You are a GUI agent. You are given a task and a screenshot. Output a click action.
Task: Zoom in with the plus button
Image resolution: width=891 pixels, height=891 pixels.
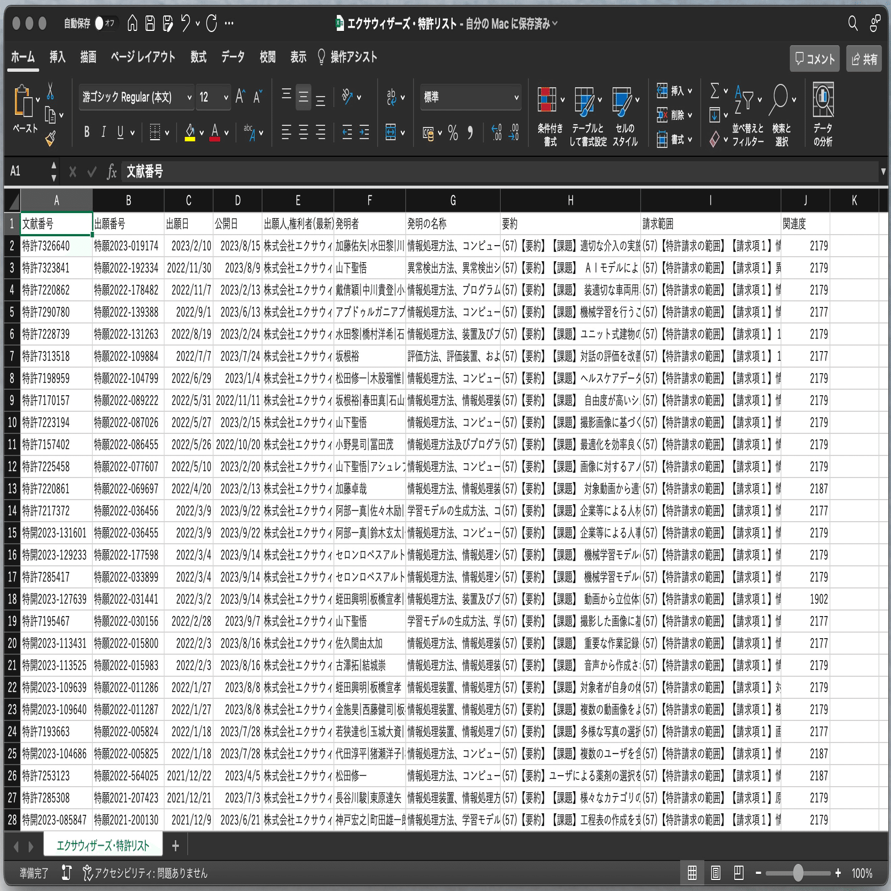[838, 873]
